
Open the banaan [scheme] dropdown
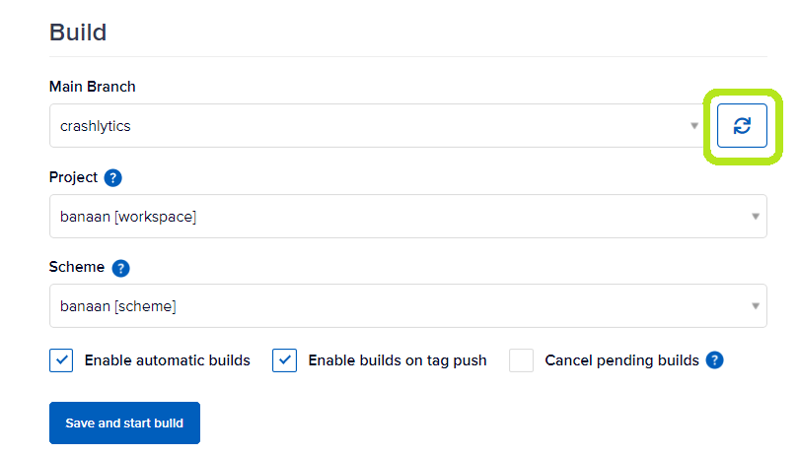point(408,306)
